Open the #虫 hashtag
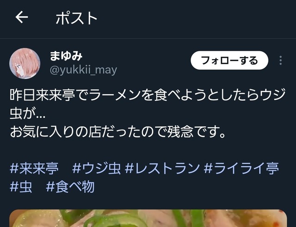The image size is (296, 227). coord(21,187)
